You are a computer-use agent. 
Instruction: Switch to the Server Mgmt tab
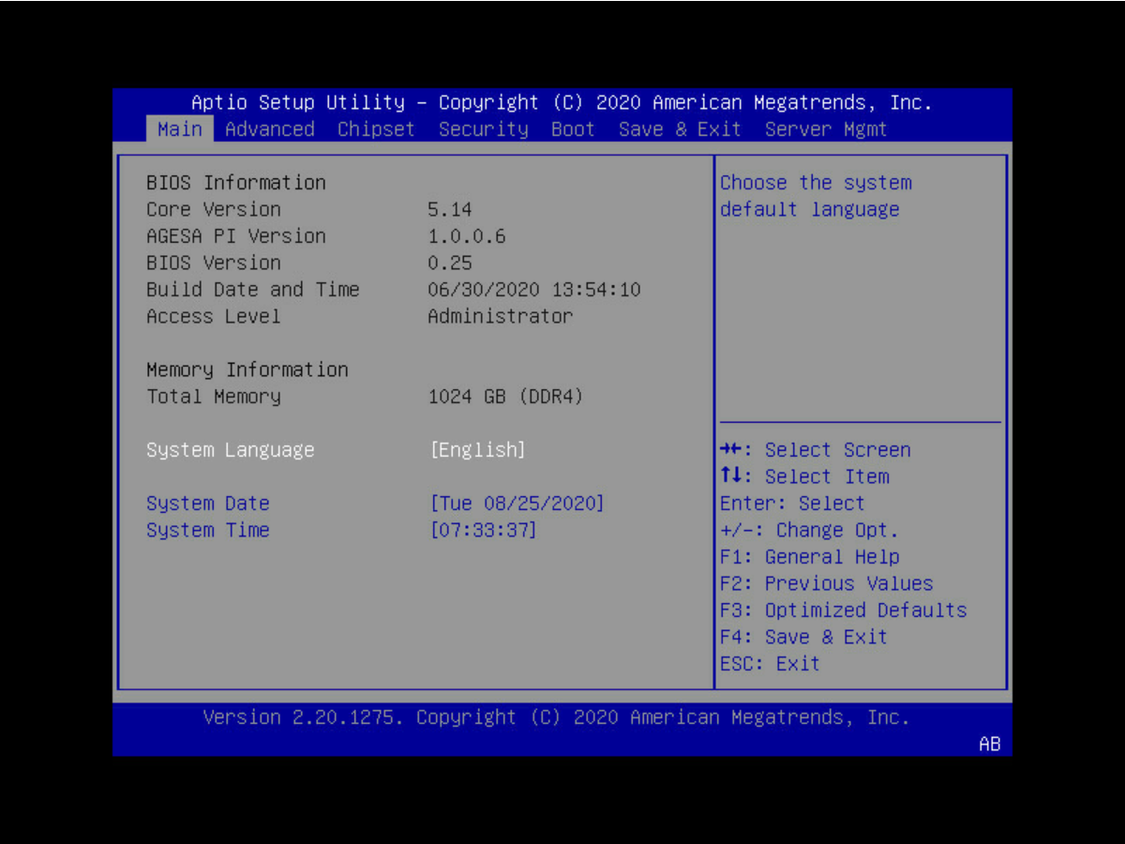[x=826, y=128]
